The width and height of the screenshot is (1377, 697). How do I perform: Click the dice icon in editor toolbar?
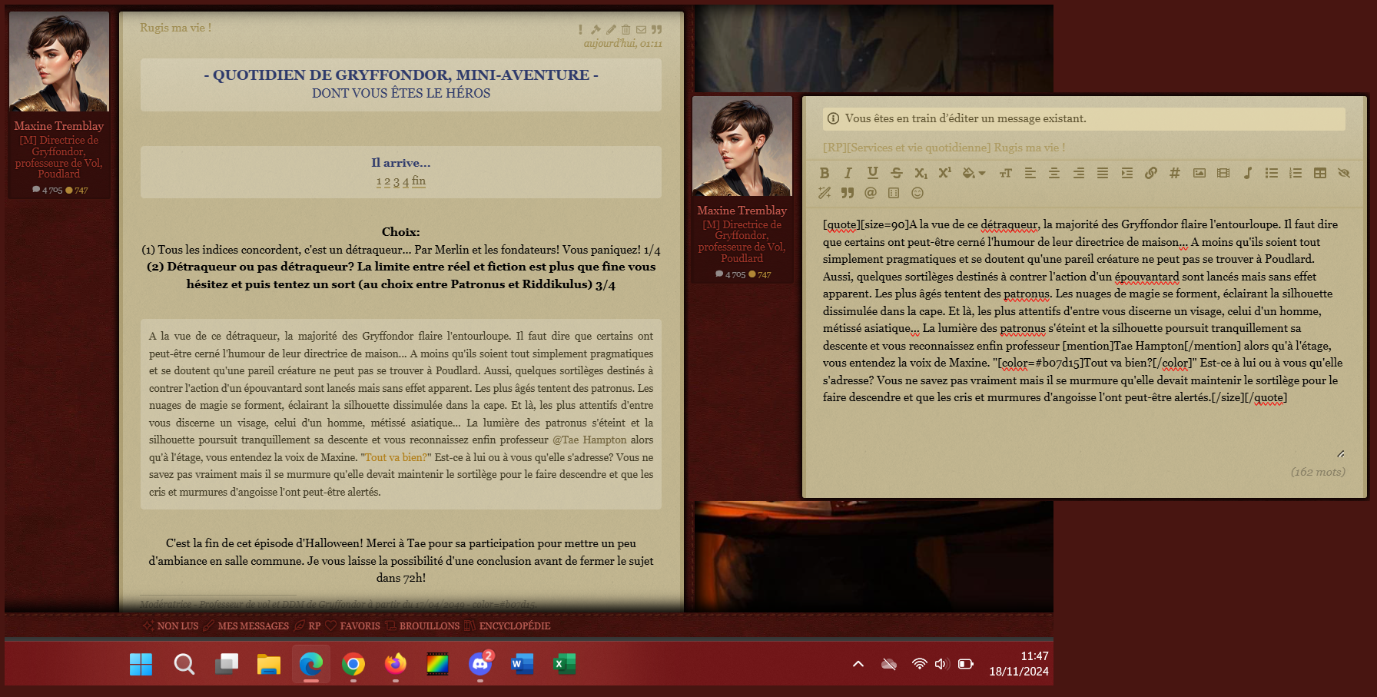(894, 193)
